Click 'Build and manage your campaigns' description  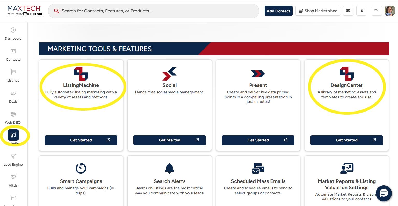point(81,191)
